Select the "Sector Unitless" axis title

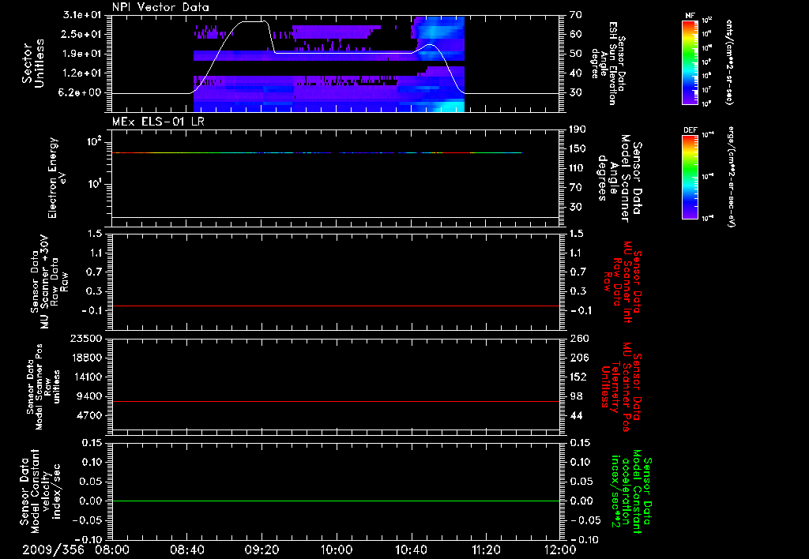pyautogui.click(x=33, y=63)
